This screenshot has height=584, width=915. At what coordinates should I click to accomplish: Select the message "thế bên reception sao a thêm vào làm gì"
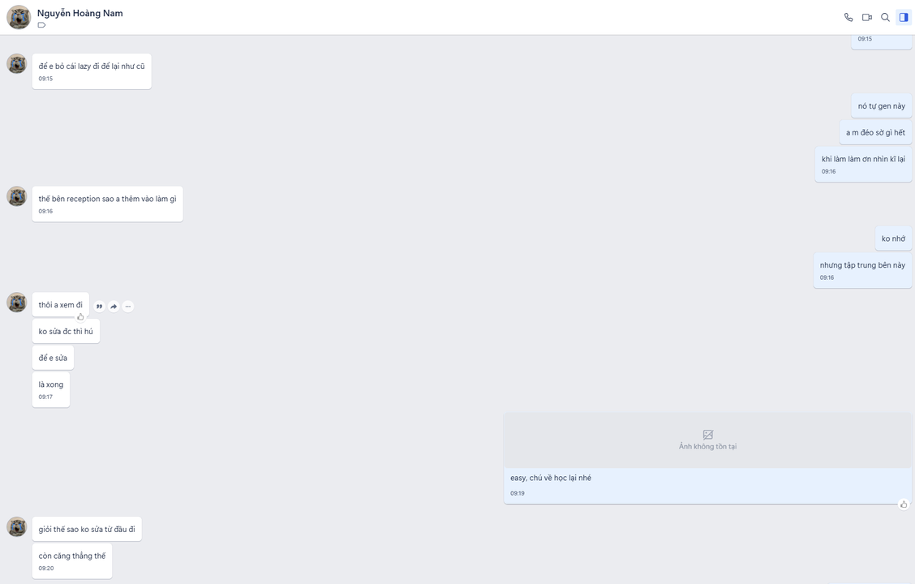[107, 199]
